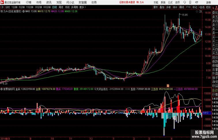Open the 多周期 multi-period view

pos(74,7)
